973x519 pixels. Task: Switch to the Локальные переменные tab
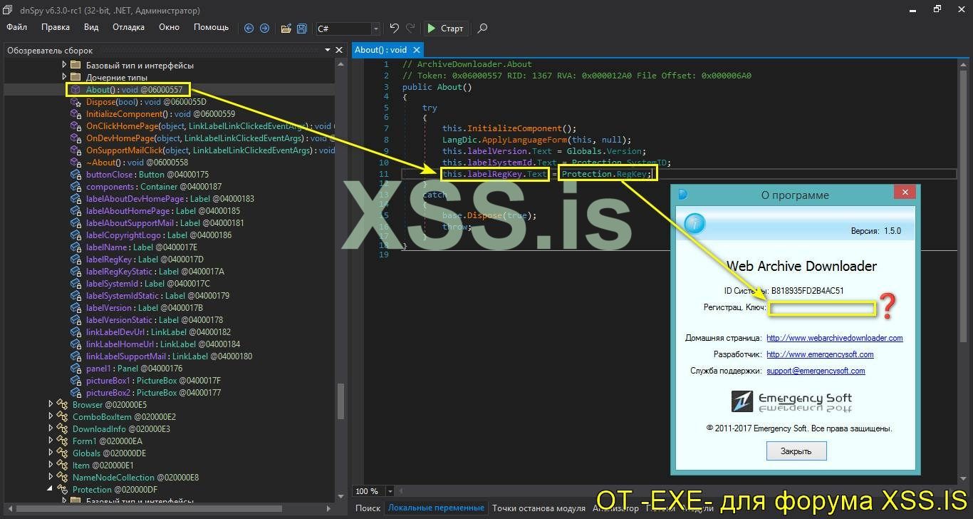click(x=436, y=508)
